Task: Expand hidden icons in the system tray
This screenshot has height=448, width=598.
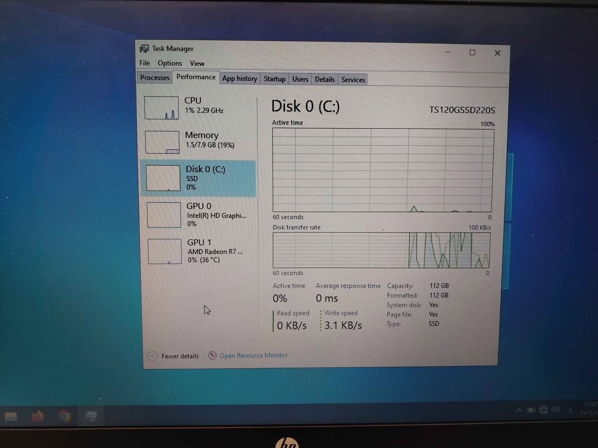Action: tap(520, 410)
